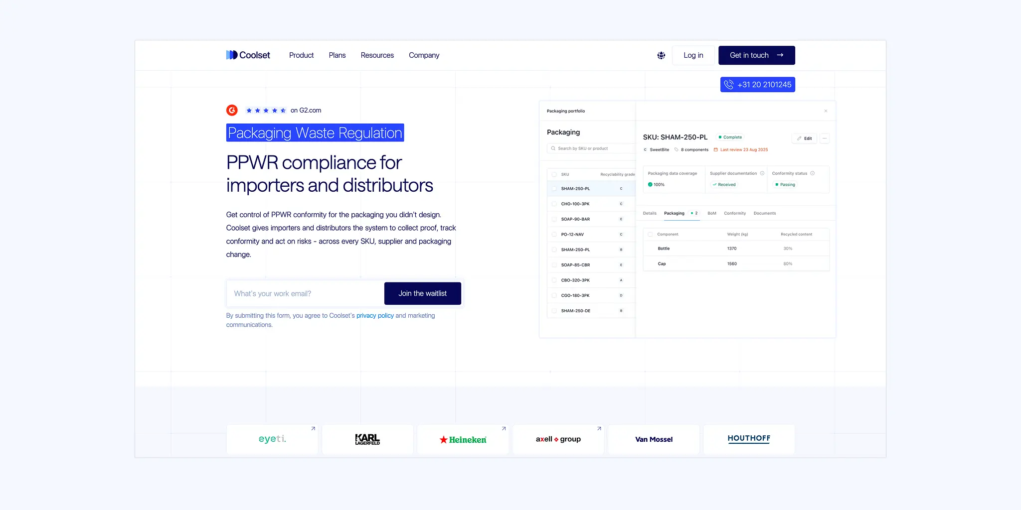Click the Coolset logo in the header
Screen dimensions: 1021x510
248,55
